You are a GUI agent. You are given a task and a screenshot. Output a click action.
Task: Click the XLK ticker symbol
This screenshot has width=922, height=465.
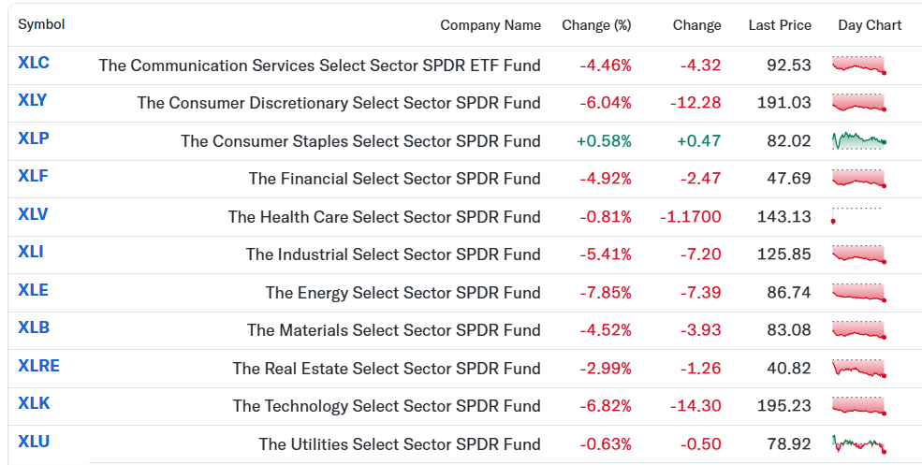(x=34, y=404)
